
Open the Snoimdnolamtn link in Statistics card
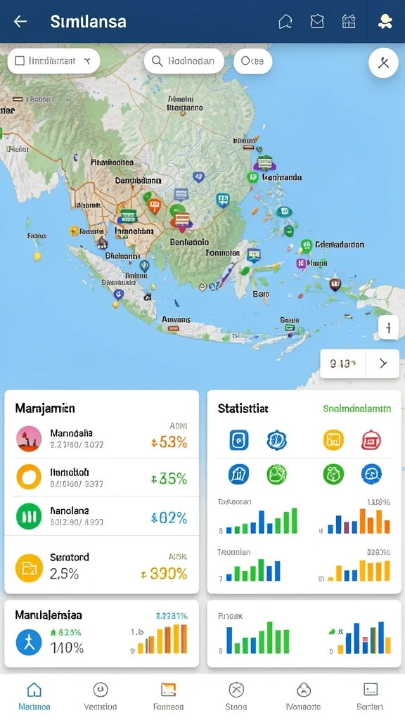click(356, 409)
